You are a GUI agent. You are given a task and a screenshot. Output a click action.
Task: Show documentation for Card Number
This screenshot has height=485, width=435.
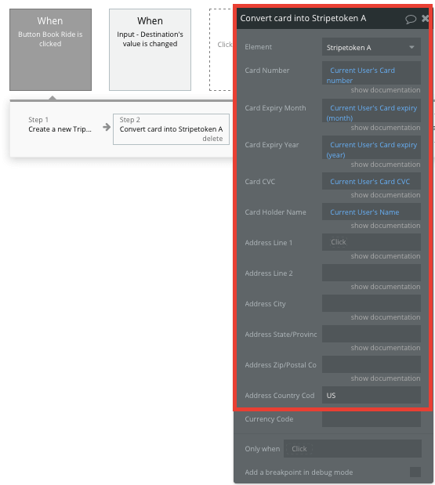pyautogui.click(x=386, y=90)
